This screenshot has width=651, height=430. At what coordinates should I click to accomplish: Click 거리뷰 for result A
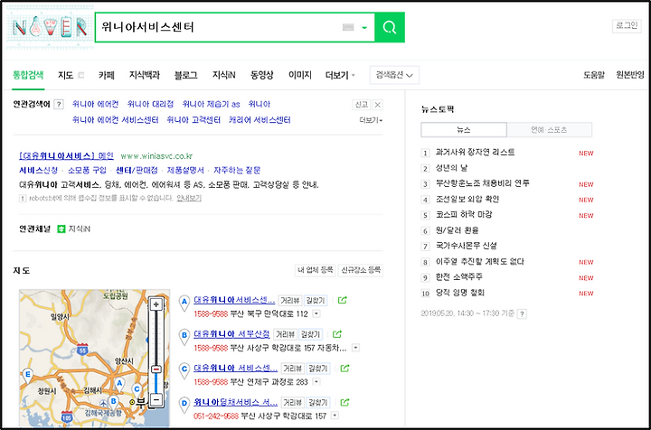[289, 300]
